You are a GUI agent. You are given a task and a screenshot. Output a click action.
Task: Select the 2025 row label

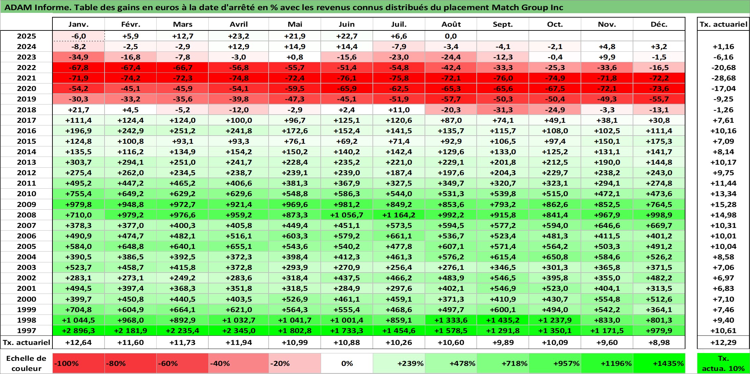click(x=26, y=36)
